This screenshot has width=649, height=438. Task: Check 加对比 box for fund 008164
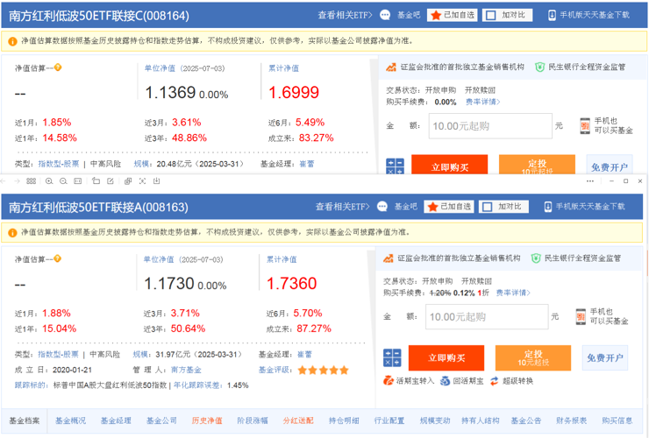[490, 15]
